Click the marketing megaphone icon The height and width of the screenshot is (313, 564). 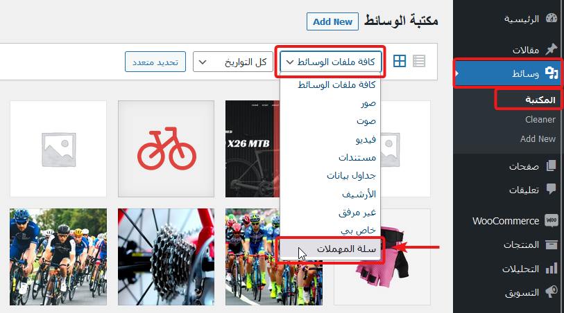[x=551, y=292]
